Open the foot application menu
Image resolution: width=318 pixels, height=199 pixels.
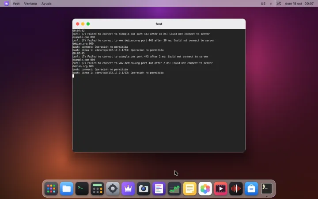click(x=16, y=4)
